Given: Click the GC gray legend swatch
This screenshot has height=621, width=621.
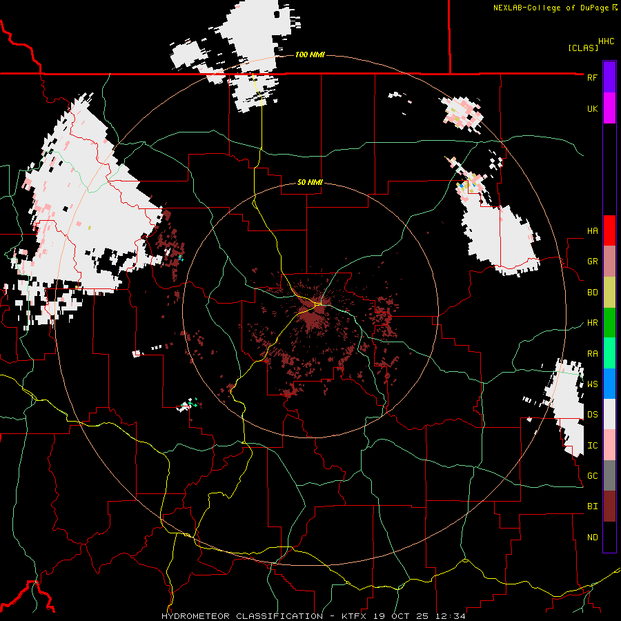Looking at the screenshot, I should point(609,475).
